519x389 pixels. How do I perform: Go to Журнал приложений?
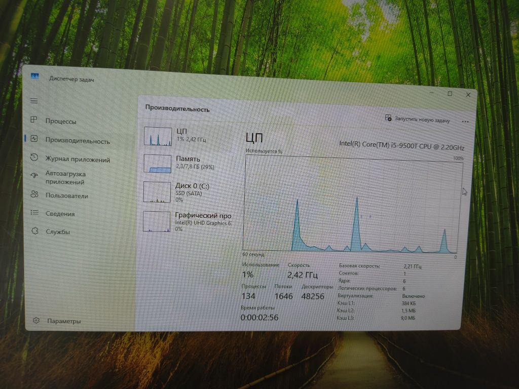click(78, 160)
